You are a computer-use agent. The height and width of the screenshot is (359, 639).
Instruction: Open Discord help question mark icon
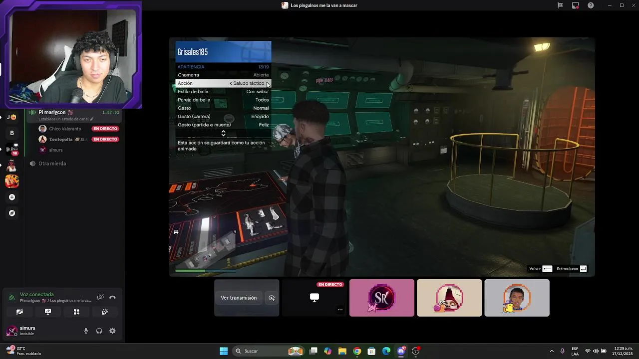pyautogui.click(x=591, y=5)
